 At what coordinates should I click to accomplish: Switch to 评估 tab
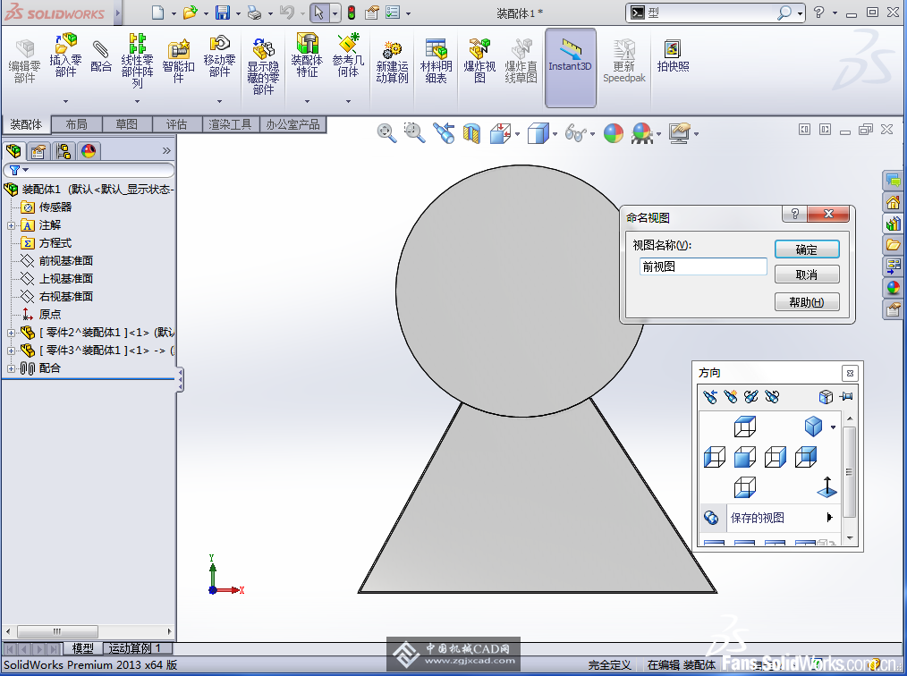click(176, 124)
